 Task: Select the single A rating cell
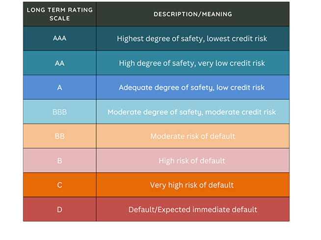59,88
